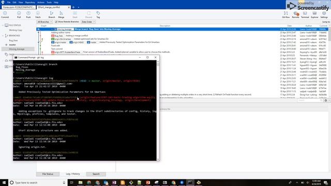Toggle Show Remote Branches checkbox
331x186 pixels.
tap(56, 22)
